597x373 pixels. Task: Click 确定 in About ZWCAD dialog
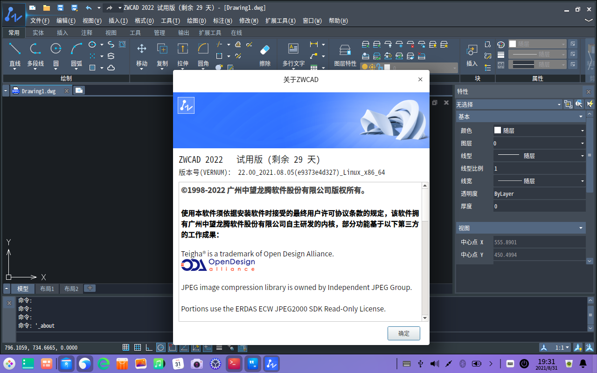[404, 333]
